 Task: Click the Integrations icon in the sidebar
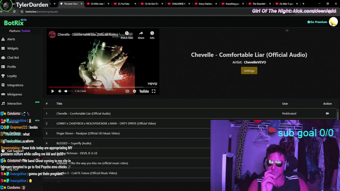pyautogui.click(x=3, y=85)
